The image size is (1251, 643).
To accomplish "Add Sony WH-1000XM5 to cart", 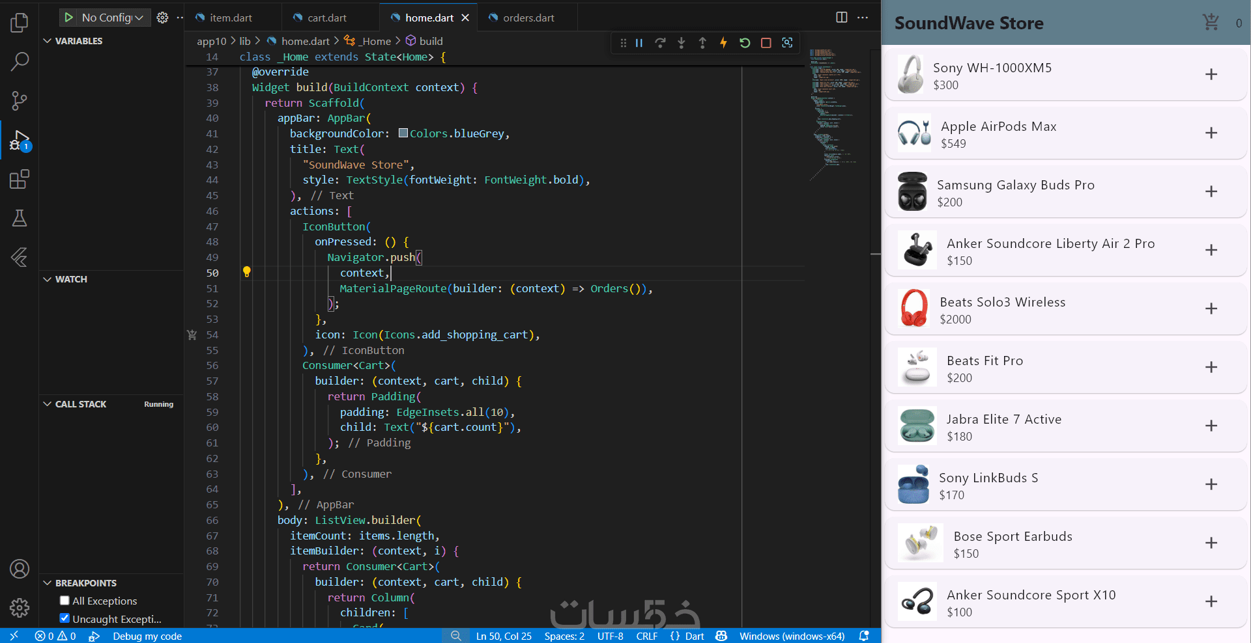I will click(1211, 74).
